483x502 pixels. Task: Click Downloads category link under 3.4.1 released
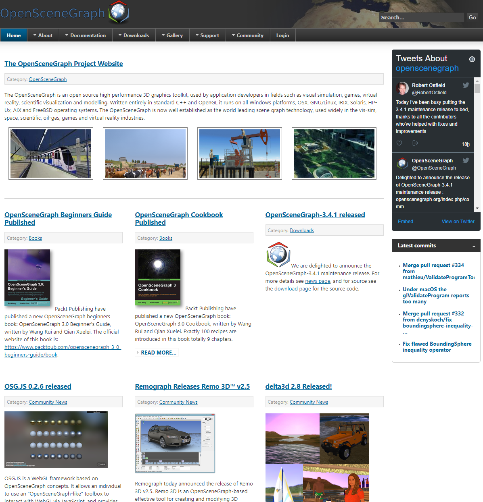[302, 230]
